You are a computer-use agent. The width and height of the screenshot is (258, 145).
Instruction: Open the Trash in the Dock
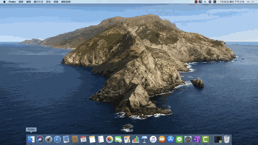click(x=227, y=139)
